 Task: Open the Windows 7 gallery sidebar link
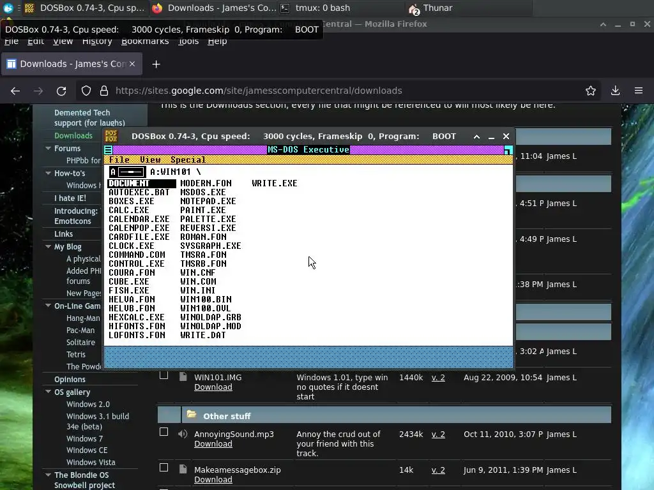84,439
